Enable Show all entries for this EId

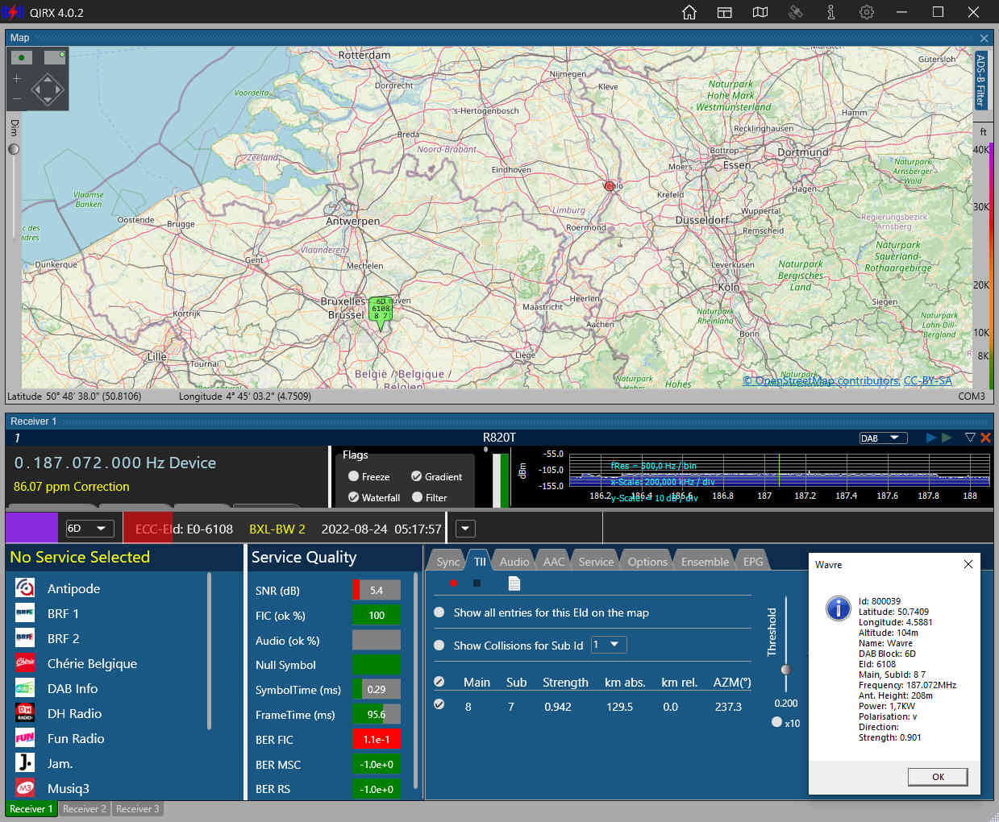point(439,612)
